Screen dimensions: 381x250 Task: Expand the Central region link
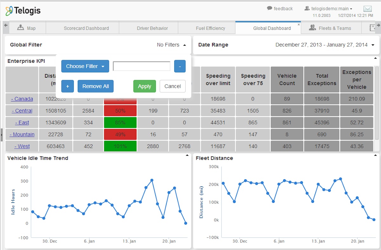[22, 111]
